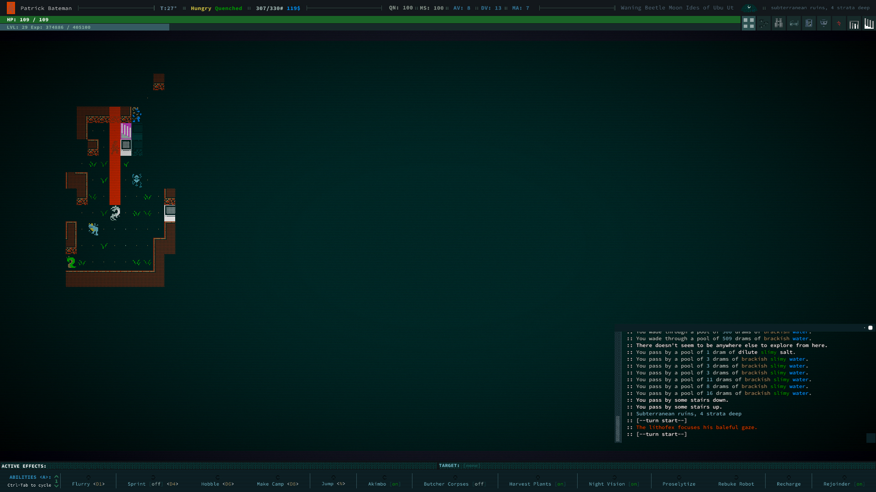The width and height of the screenshot is (876, 492).
Task: Click the binoculars look icon
Action: click(778, 23)
